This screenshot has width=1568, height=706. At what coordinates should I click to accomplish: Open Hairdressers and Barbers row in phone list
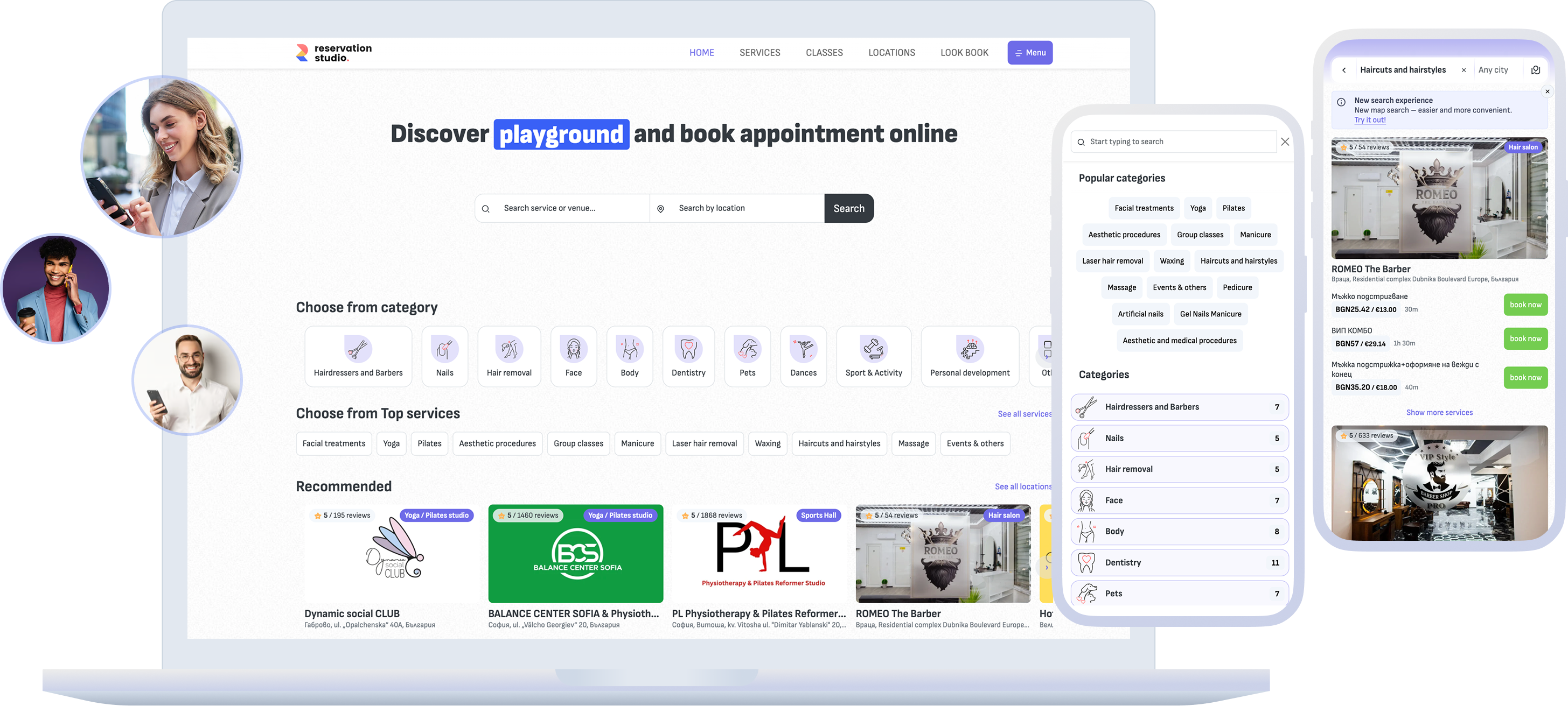click(1179, 407)
